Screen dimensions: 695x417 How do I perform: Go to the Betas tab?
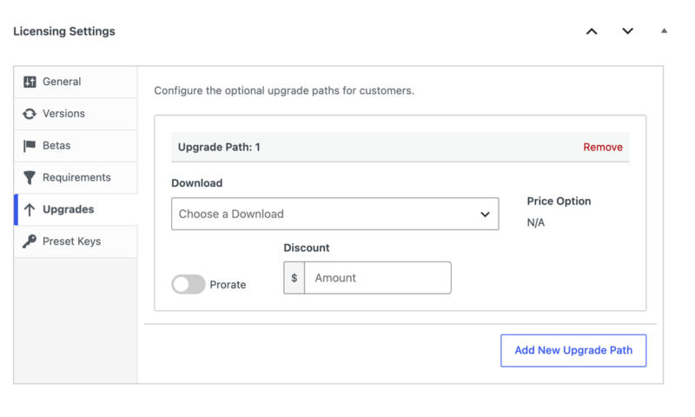pos(76,146)
